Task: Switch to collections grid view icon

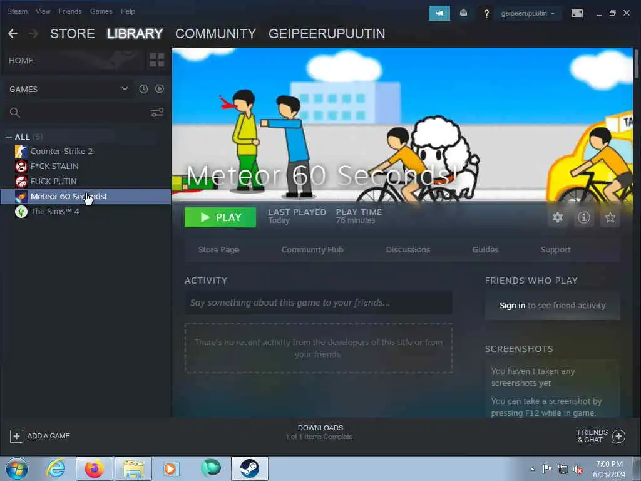Action: [x=157, y=60]
